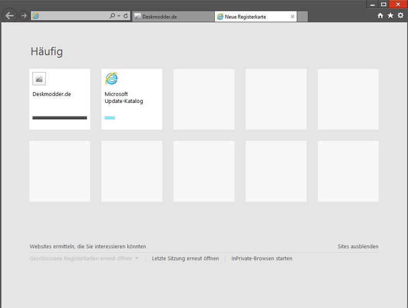The height and width of the screenshot is (308, 408).
Task: Click the 'Sites ausblenden' link
Action: pos(358,246)
